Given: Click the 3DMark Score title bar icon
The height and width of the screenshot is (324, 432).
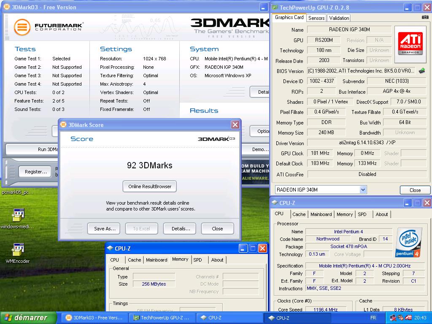Looking at the screenshot, I should coord(63,124).
